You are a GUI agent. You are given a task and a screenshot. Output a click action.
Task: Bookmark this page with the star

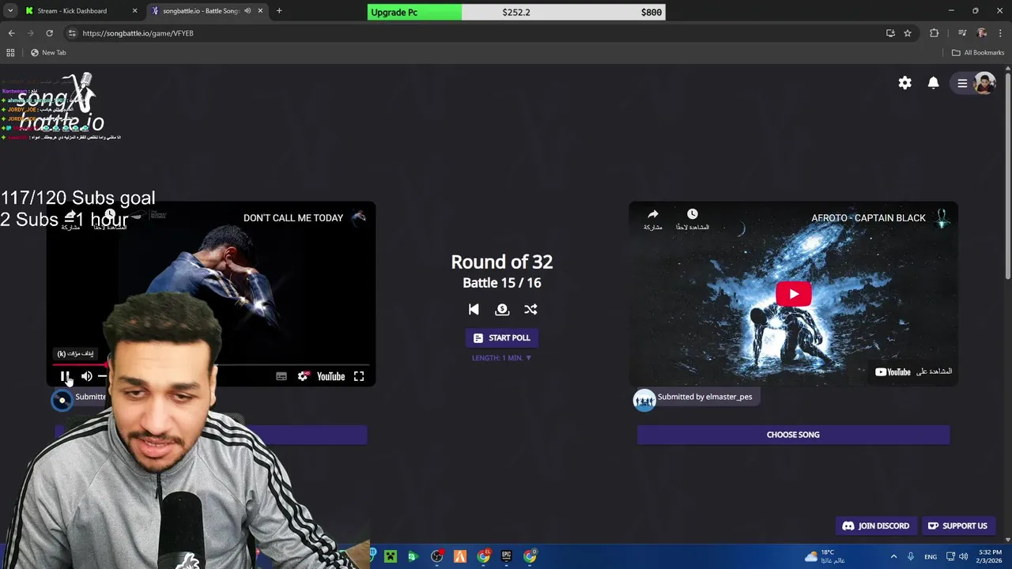coord(908,33)
